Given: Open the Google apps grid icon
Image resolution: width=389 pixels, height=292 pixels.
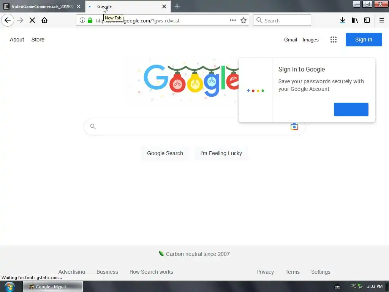Looking at the screenshot, I should click(x=334, y=40).
